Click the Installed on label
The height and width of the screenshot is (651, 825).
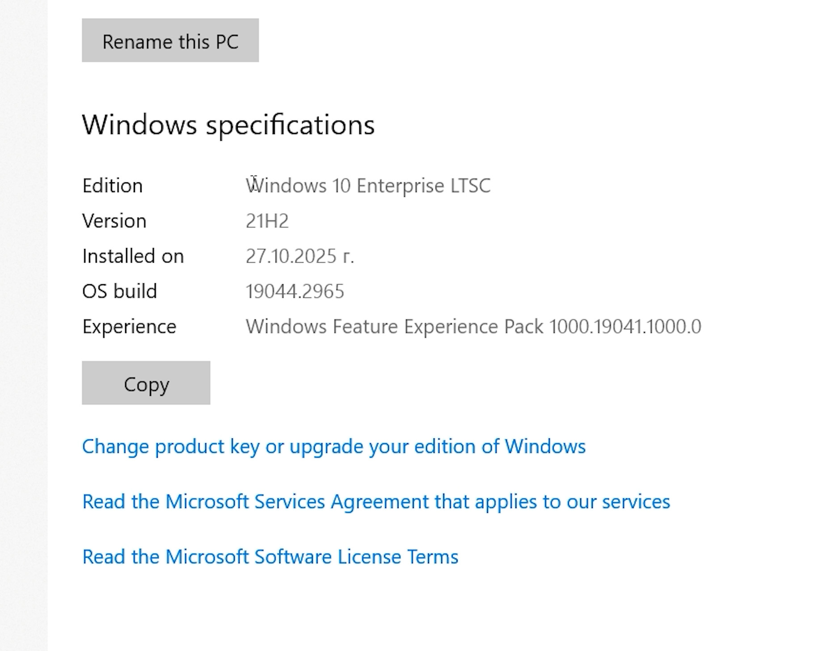tap(133, 256)
